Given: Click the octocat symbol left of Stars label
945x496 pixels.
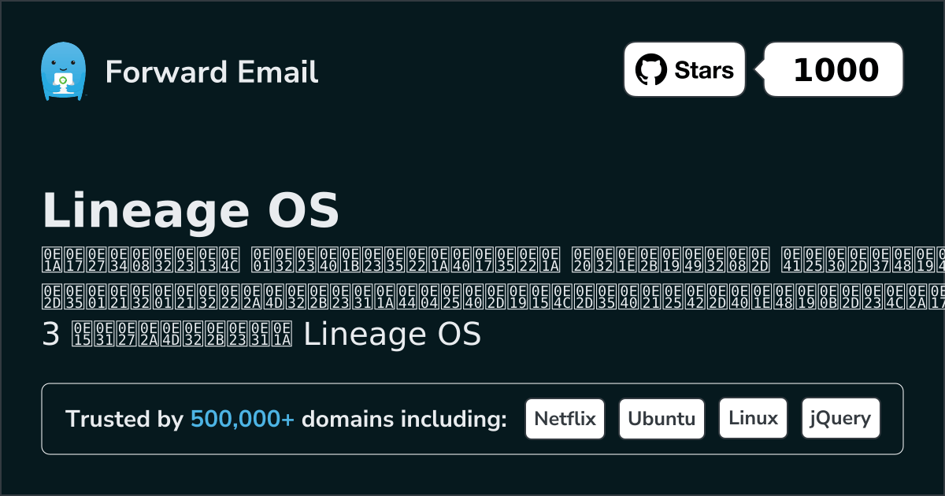Looking at the screenshot, I should tap(652, 69).
